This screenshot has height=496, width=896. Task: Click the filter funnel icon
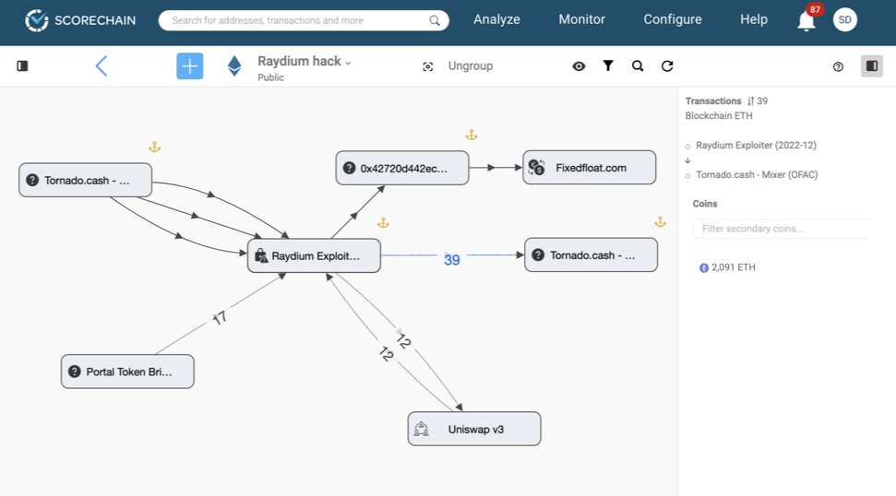pyautogui.click(x=608, y=66)
